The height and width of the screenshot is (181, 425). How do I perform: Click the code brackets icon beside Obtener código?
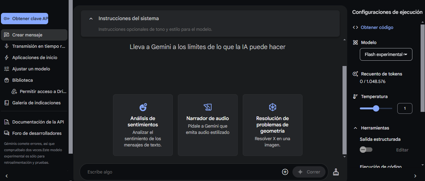(x=355, y=27)
